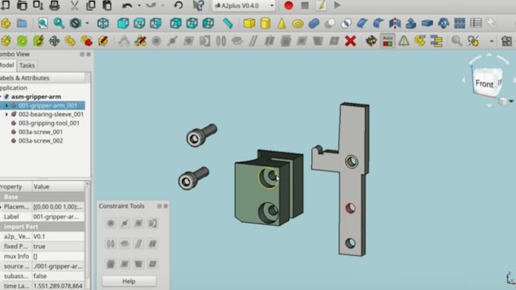516x290 pixels.
Task: Click the a2p_Ve... value V0.1
Action: pos(58,236)
